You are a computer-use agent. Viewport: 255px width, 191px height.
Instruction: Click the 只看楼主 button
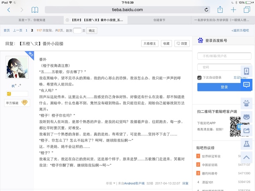coord(150,44)
